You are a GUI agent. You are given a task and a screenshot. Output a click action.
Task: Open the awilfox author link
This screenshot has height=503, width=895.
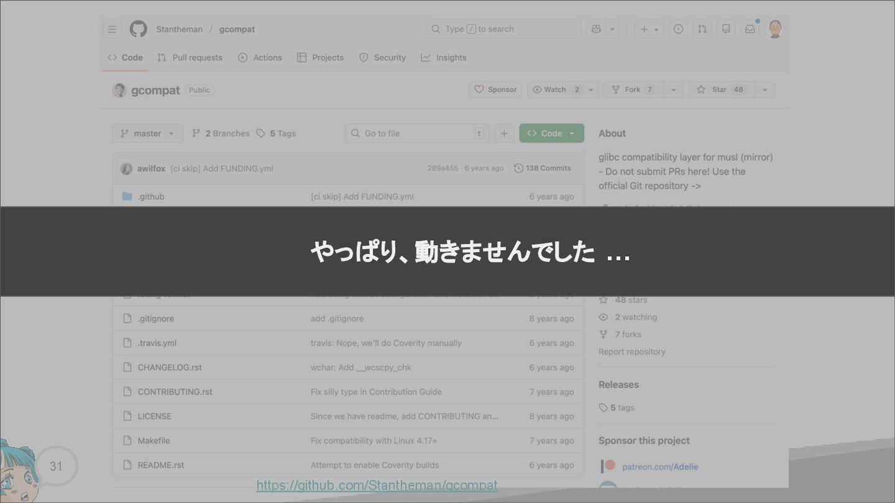pyautogui.click(x=151, y=168)
